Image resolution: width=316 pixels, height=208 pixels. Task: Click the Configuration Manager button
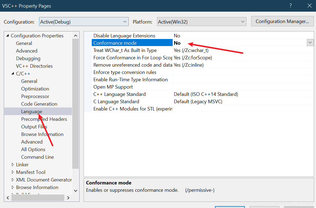pyautogui.click(x=282, y=21)
